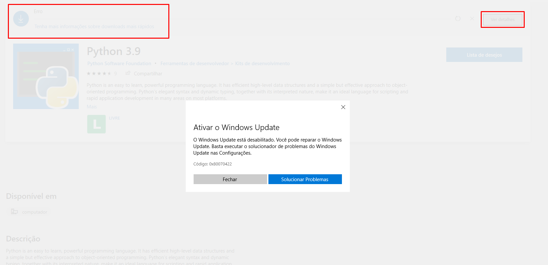548x265 pixels.
Task: Click the Fechar button in dialog
Action: coord(230,179)
